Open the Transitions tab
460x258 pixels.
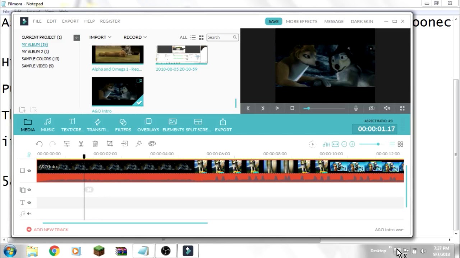point(97,125)
